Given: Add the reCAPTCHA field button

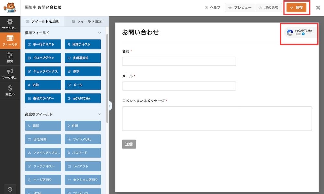Looking at the screenshot, I should coord(83,98).
